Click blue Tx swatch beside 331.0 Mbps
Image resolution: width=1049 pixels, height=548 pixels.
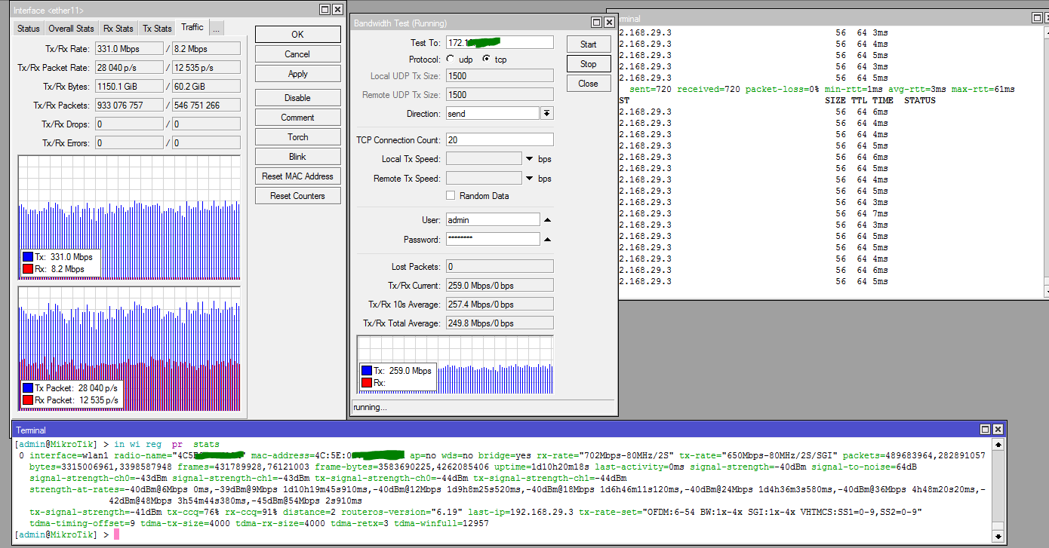pos(28,257)
